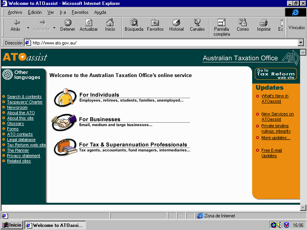Click the Go to Tax Reform web site button
This screenshot has width=307, height=230.
point(276,74)
